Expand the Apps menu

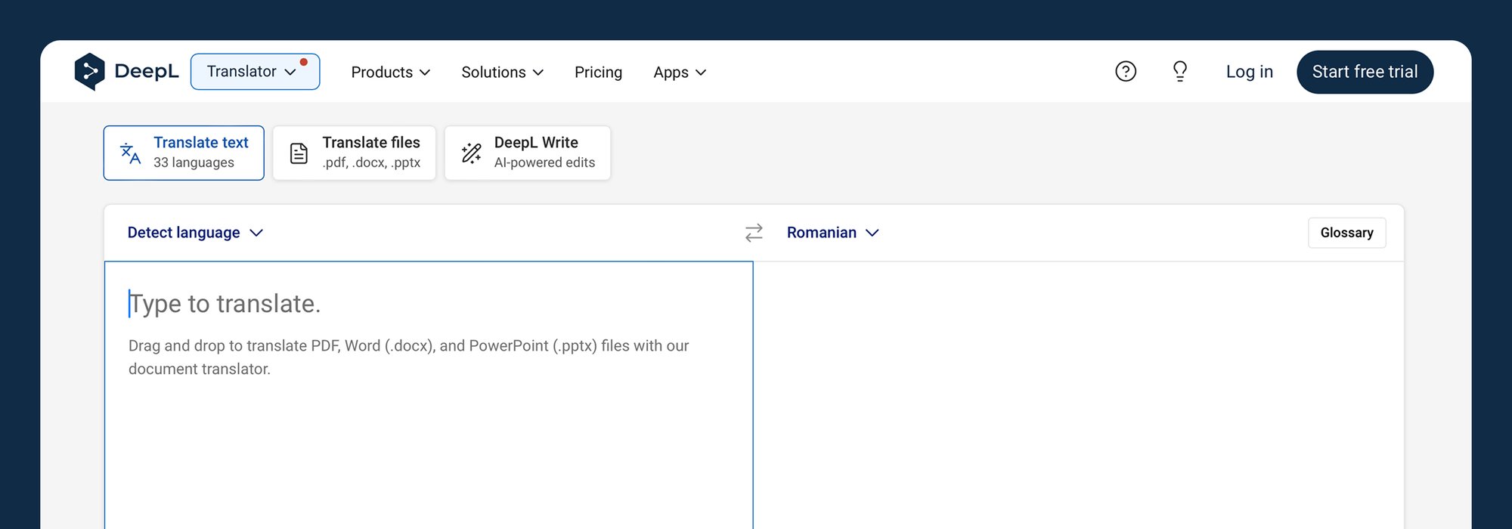pyautogui.click(x=680, y=73)
